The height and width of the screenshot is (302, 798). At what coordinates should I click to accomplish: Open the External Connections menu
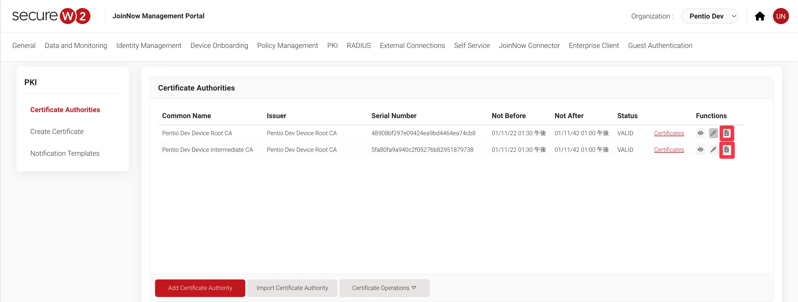coord(412,46)
